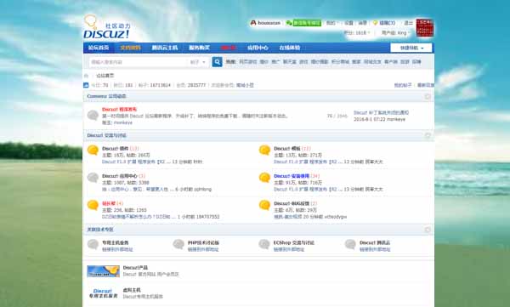Click the Discuz!产品 banner image
Screen dimensions: 510x307
(x=104, y=271)
